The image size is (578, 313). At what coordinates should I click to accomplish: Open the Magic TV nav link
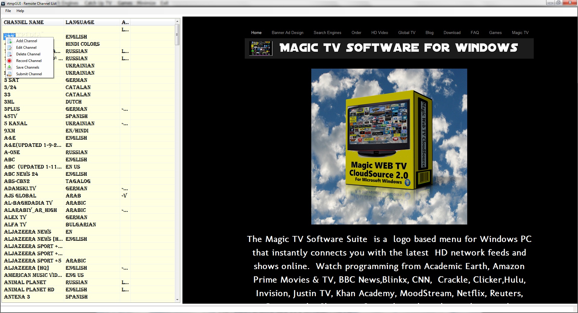point(520,33)
